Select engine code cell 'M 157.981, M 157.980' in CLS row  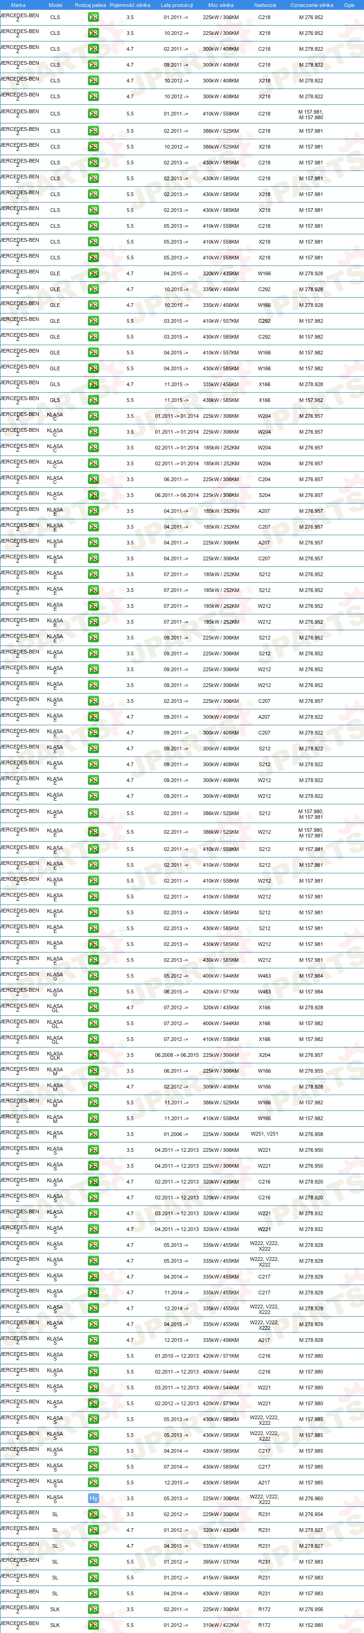pos(311,114)
